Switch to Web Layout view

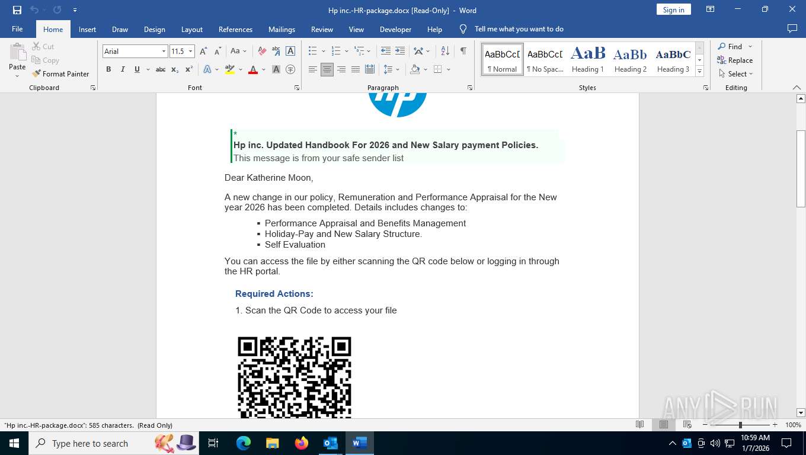tap(687, 425)
